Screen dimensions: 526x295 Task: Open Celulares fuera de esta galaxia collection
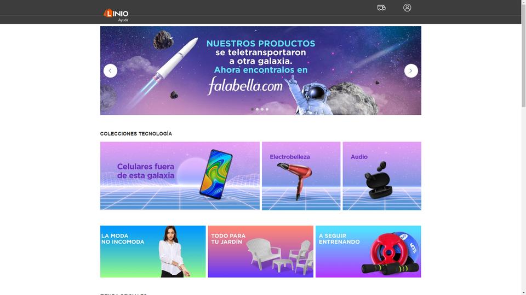pos(180,176)
